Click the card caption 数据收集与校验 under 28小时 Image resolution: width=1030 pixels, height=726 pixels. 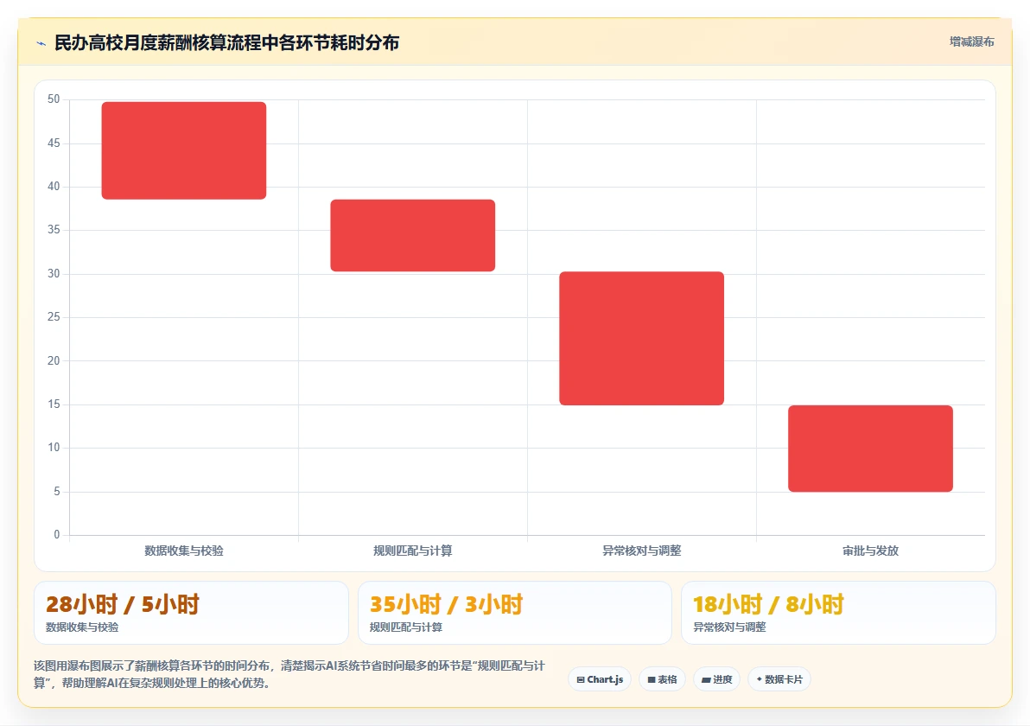(82, 627)
